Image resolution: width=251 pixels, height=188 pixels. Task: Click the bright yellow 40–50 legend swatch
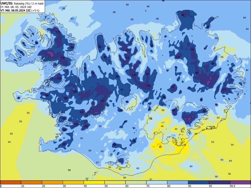coord(94,182)
